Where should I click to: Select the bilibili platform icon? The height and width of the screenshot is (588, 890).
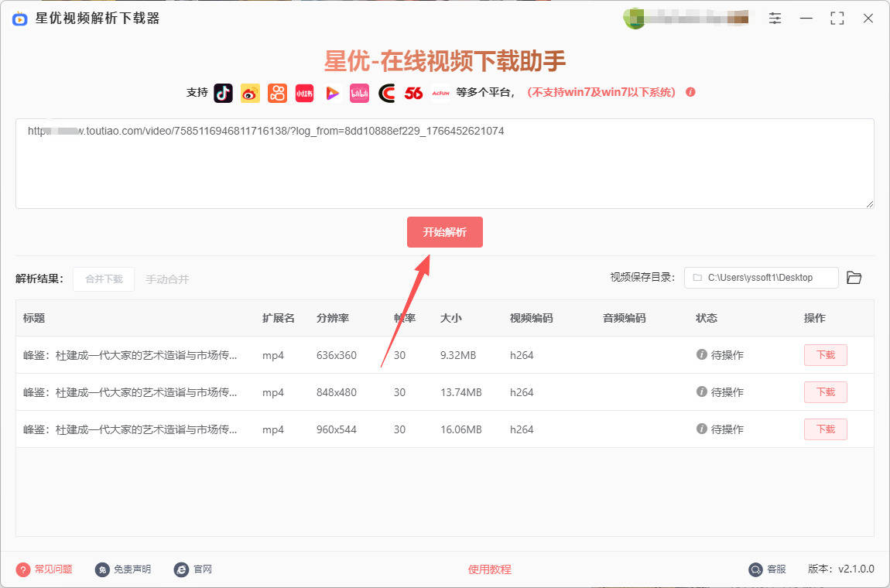[x=359, y=93]
